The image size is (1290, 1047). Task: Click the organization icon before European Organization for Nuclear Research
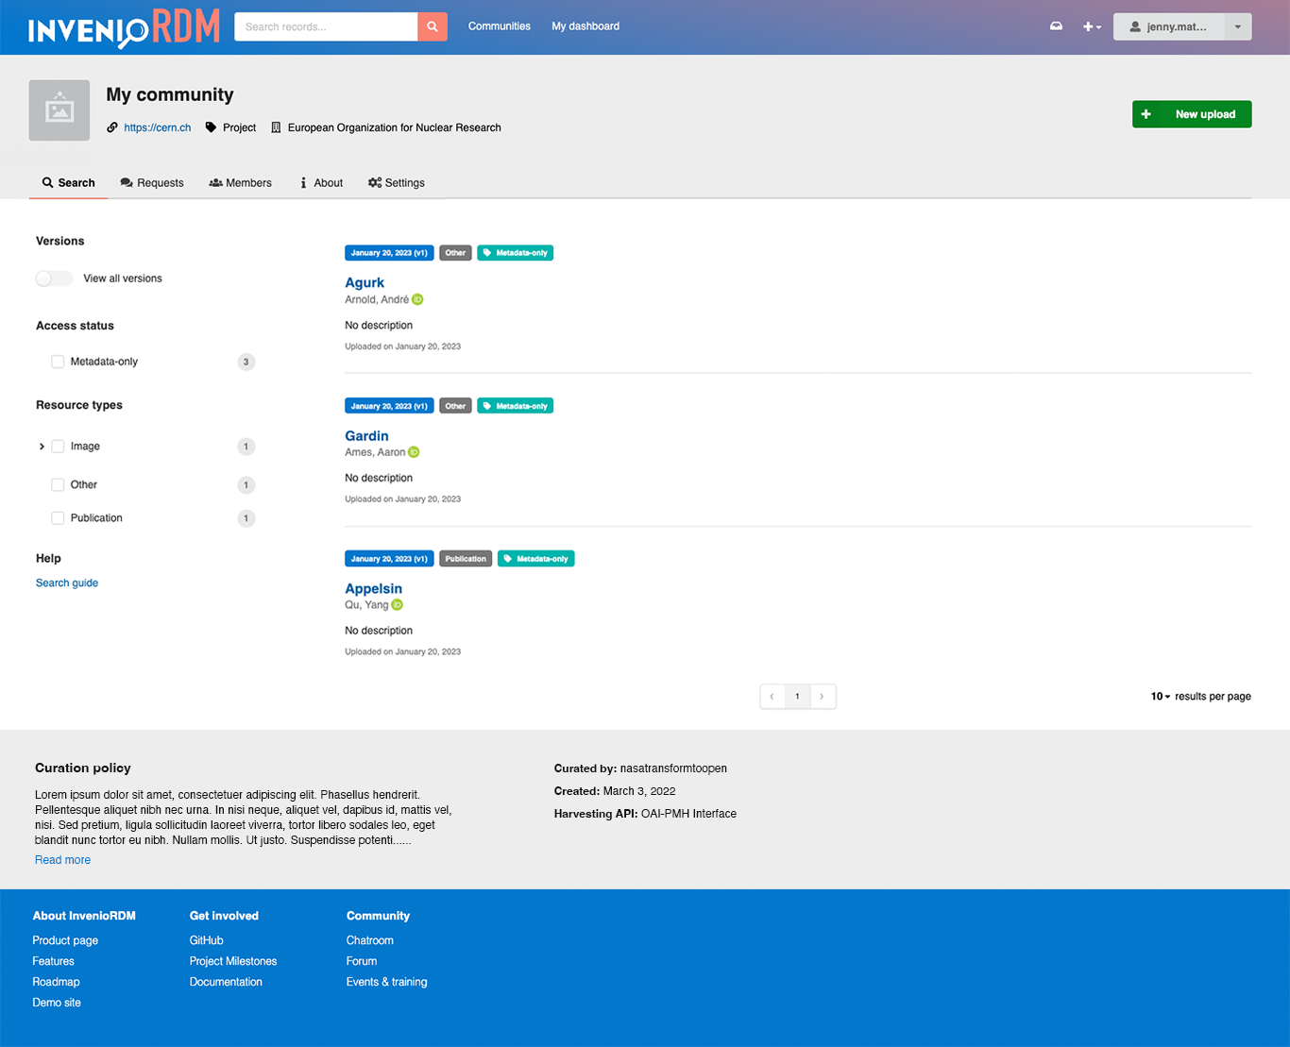point(275,127)
